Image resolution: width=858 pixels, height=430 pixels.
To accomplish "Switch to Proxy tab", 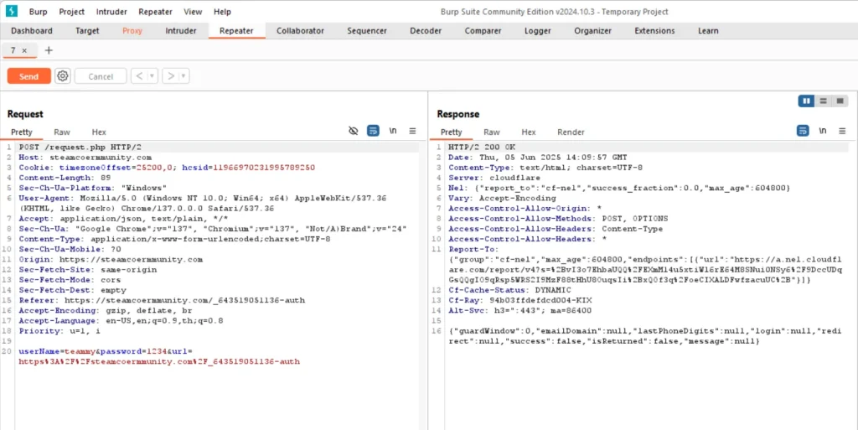I will (132, 31).
